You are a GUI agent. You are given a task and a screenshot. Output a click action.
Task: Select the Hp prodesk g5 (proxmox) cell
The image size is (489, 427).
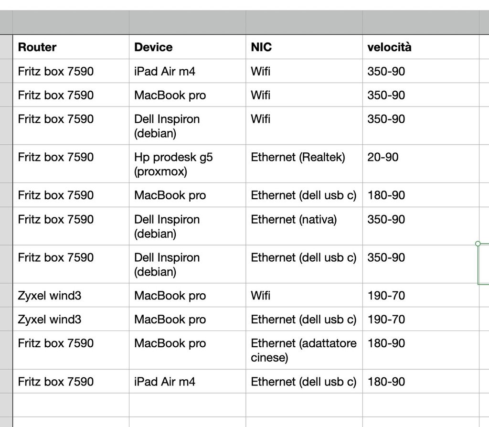(187, 164)
